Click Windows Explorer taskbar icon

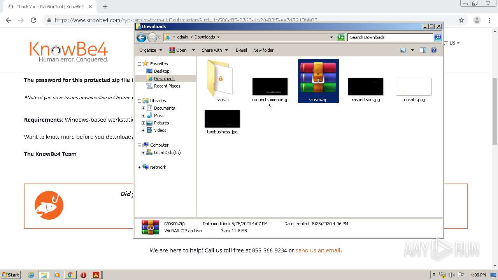click(44, 275)
